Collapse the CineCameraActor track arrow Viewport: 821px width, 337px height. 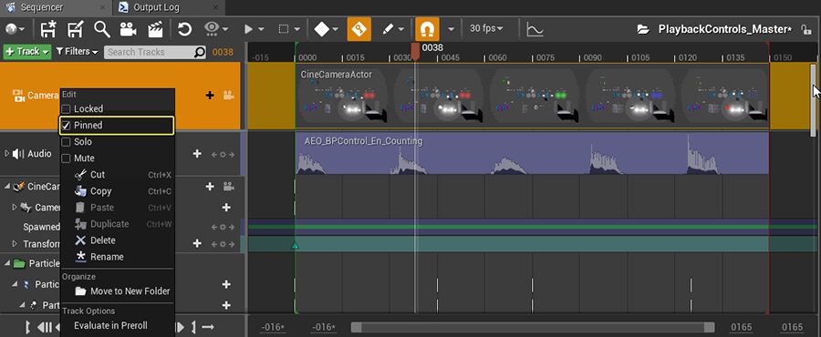coord(6,186)
